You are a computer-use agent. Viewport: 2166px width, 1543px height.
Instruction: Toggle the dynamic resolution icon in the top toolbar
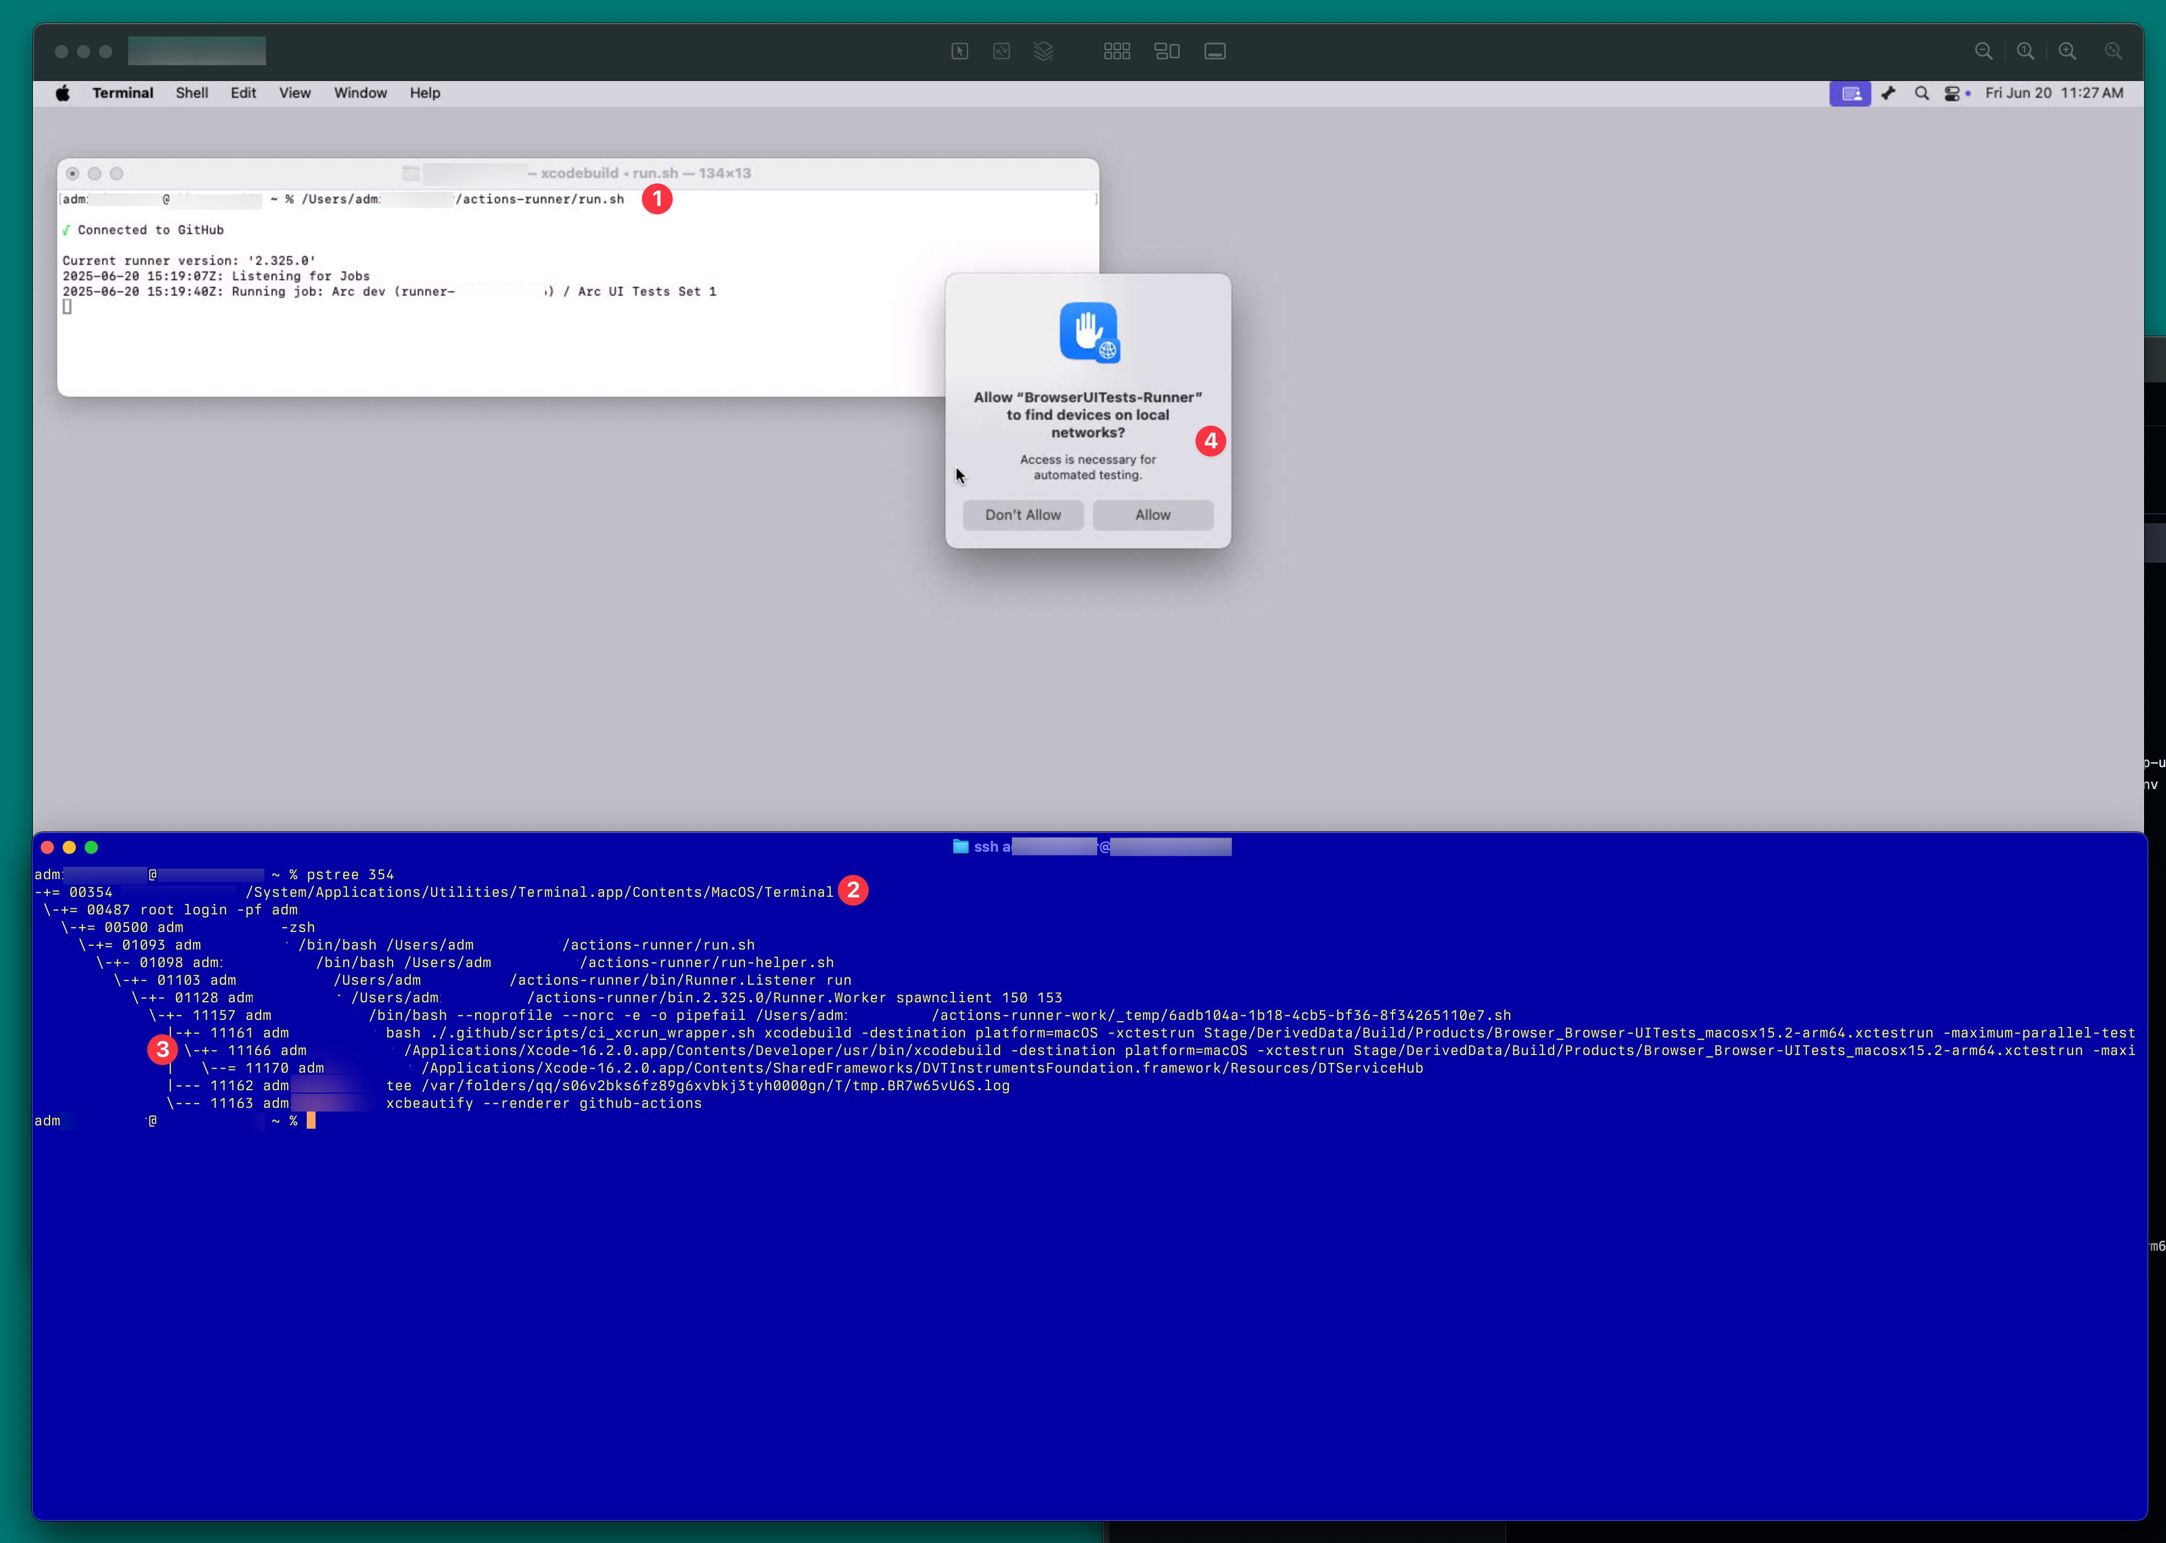pos(1001,51)
